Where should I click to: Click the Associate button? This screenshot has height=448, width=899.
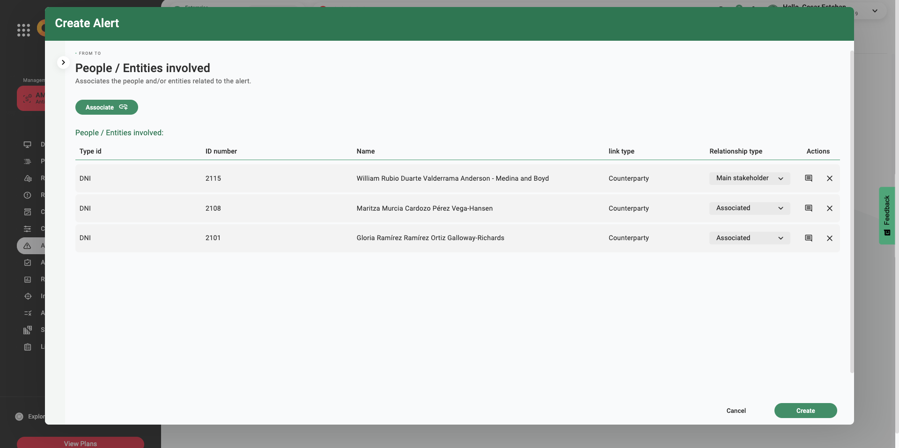(106, 107)
